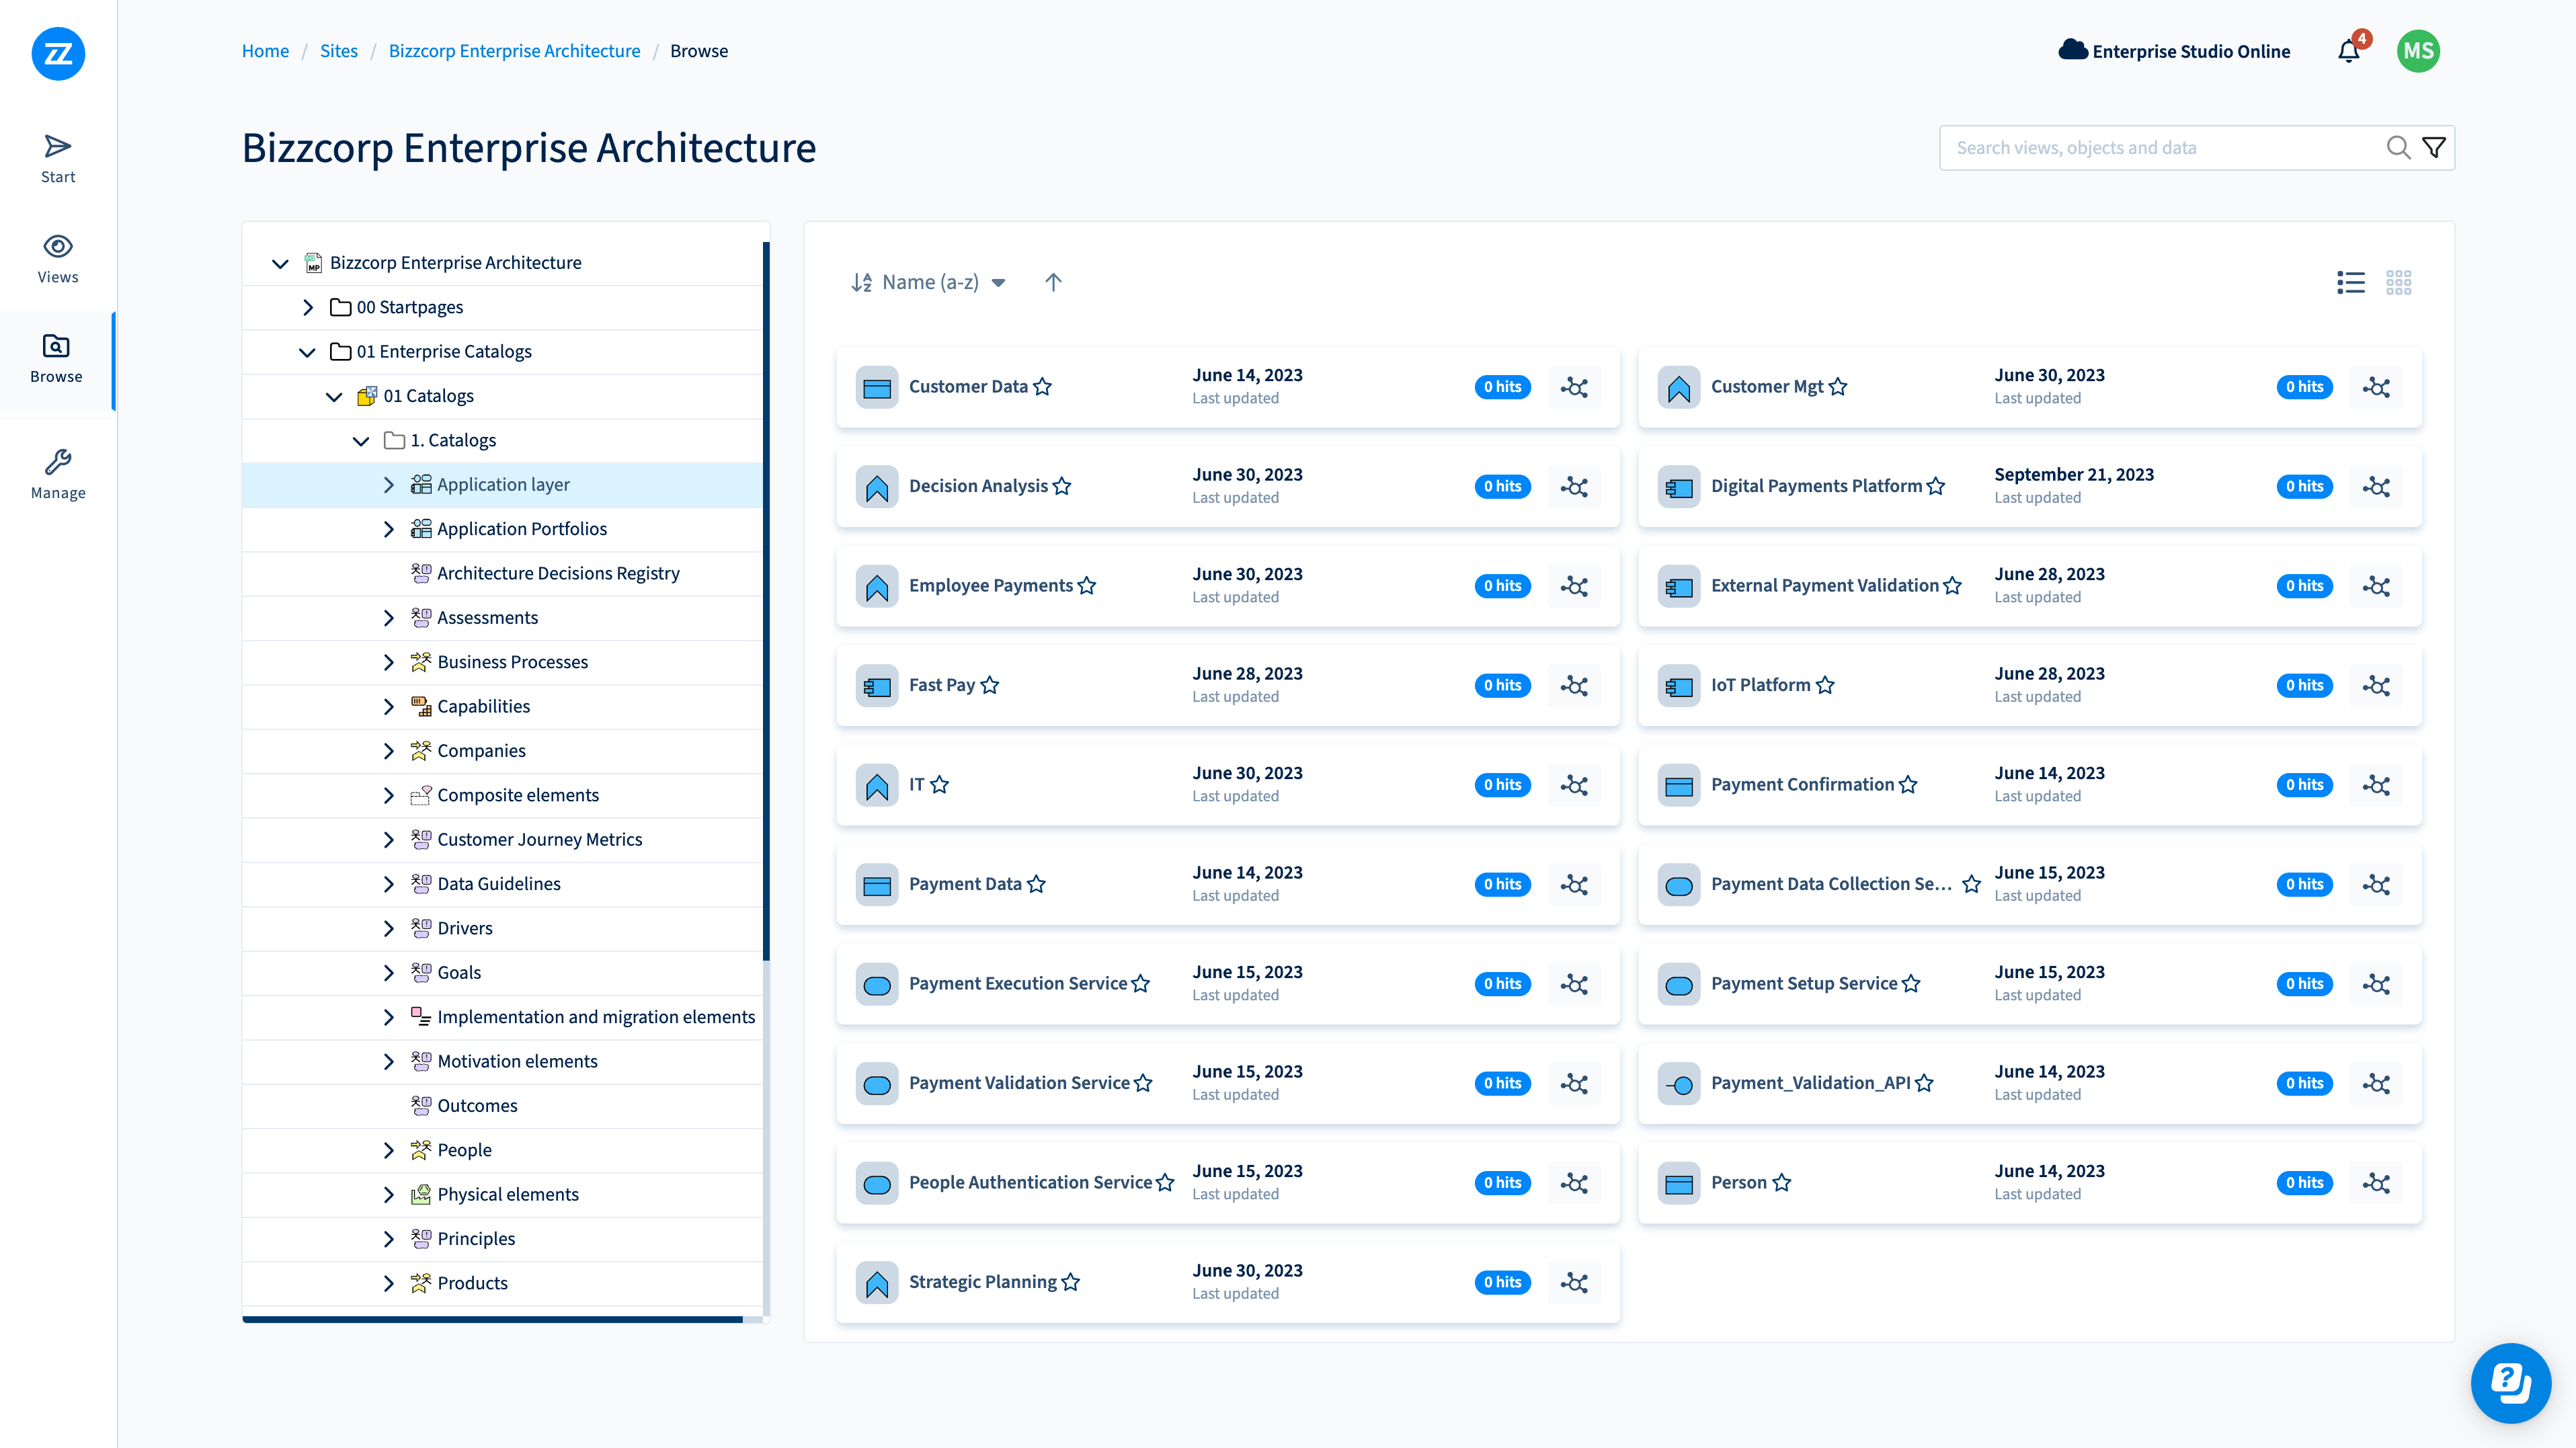Open notifications showing 4 alerts
2576x1448 pixels.
(x=2348, y=51)
